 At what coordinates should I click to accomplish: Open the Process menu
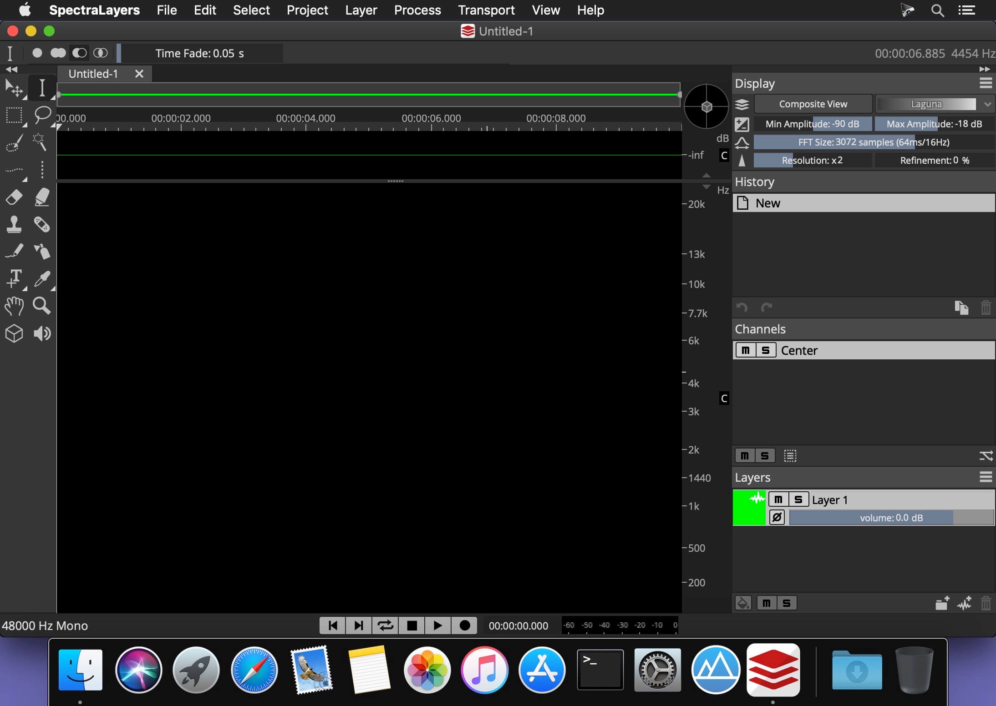pyautogui.click(x=417, y=10)
